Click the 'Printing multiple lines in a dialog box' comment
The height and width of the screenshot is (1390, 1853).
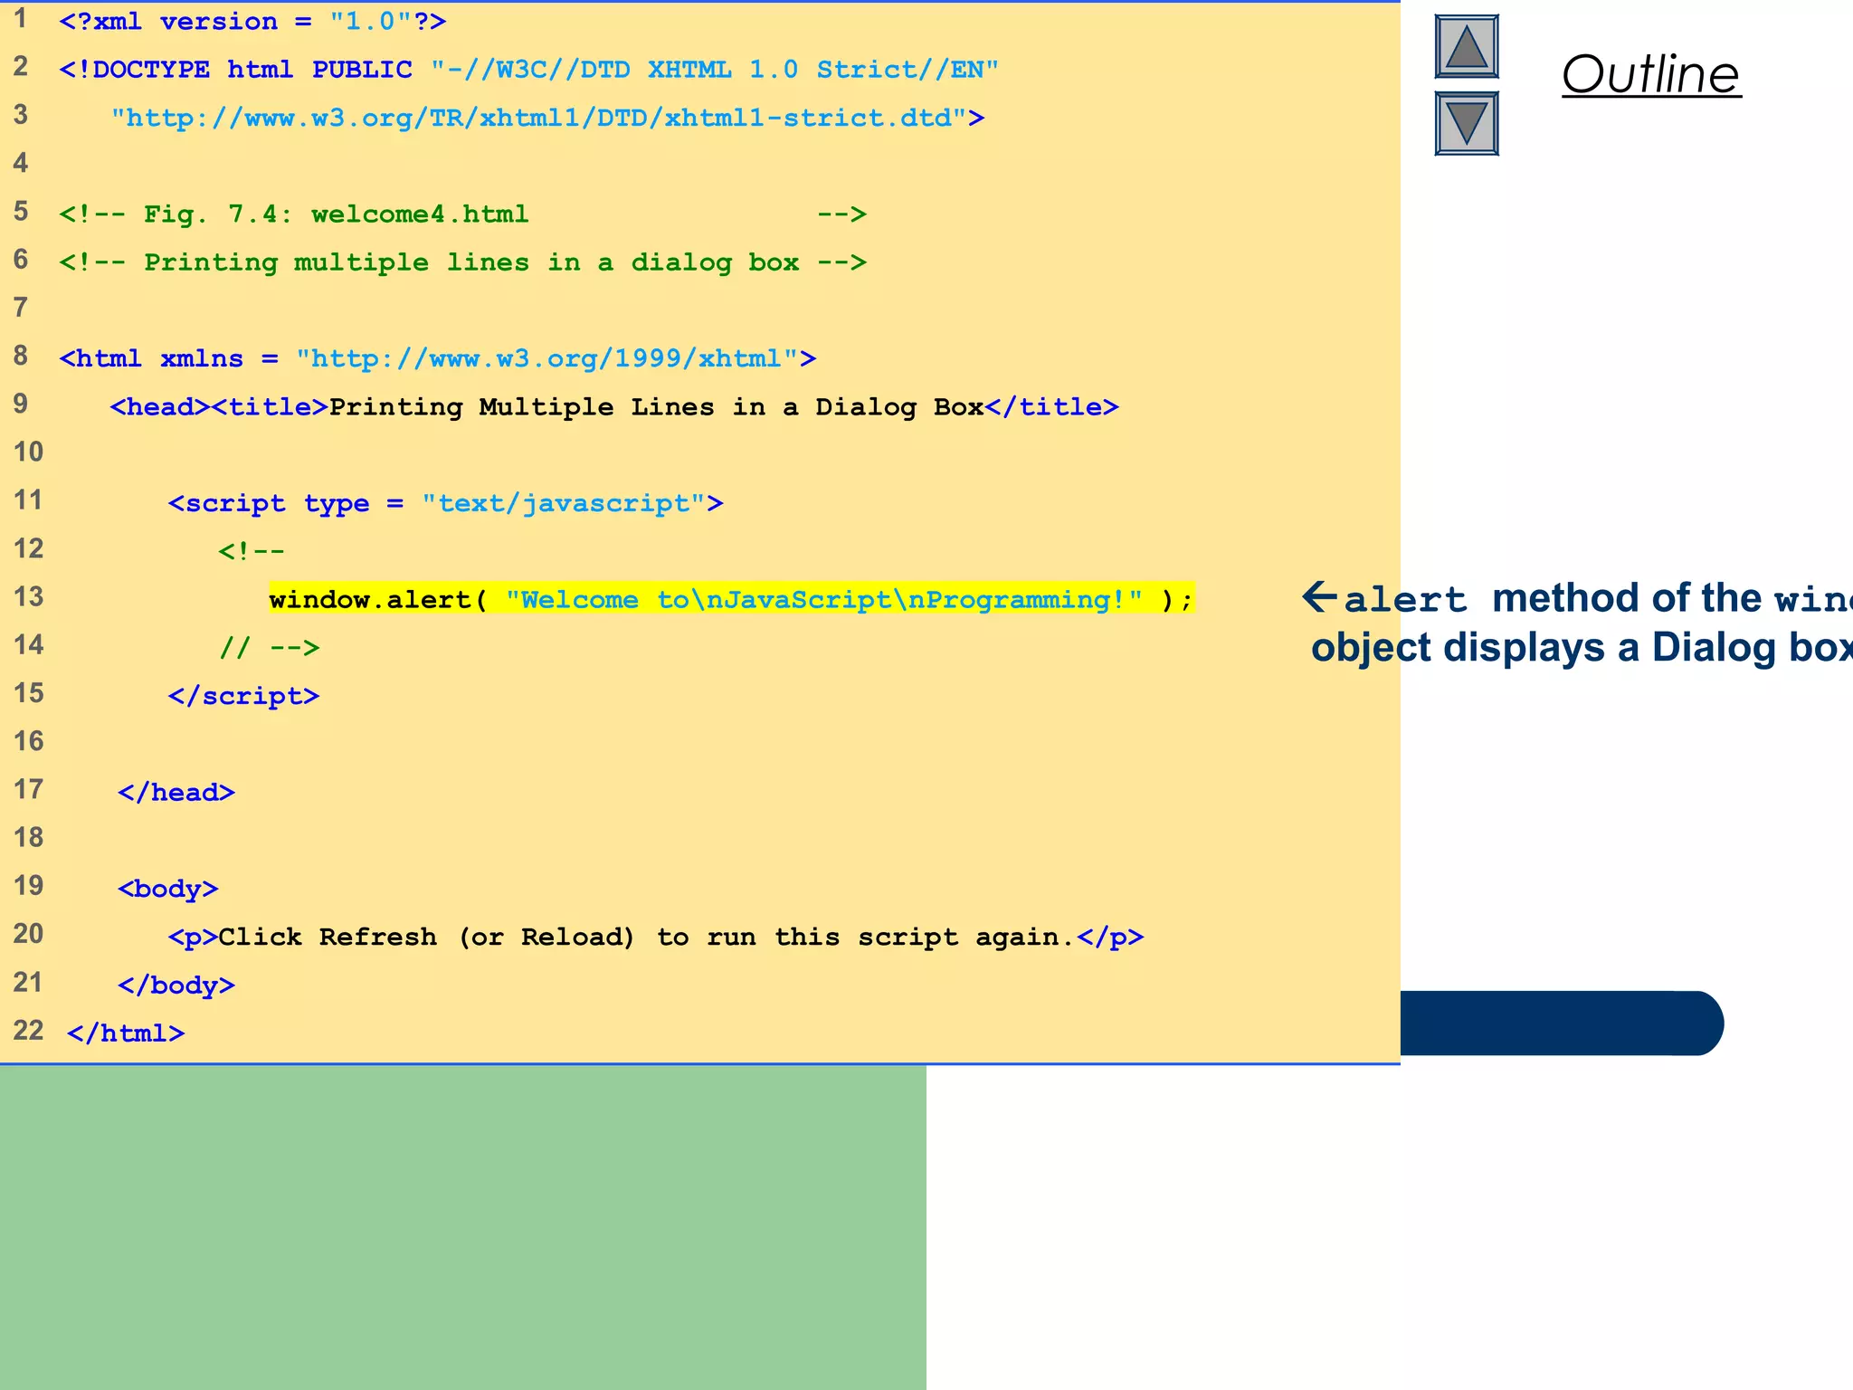coord(462,262)
